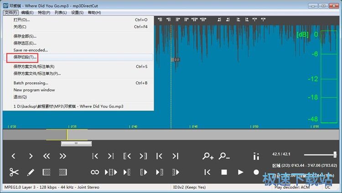This screenshot has width=342, height=193.
Task: Click the single left arrow step-back button
Action: (x=14, y=156)
